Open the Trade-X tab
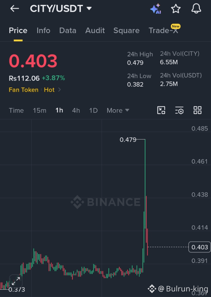211x297 pixels. click(x=163, y=31)
